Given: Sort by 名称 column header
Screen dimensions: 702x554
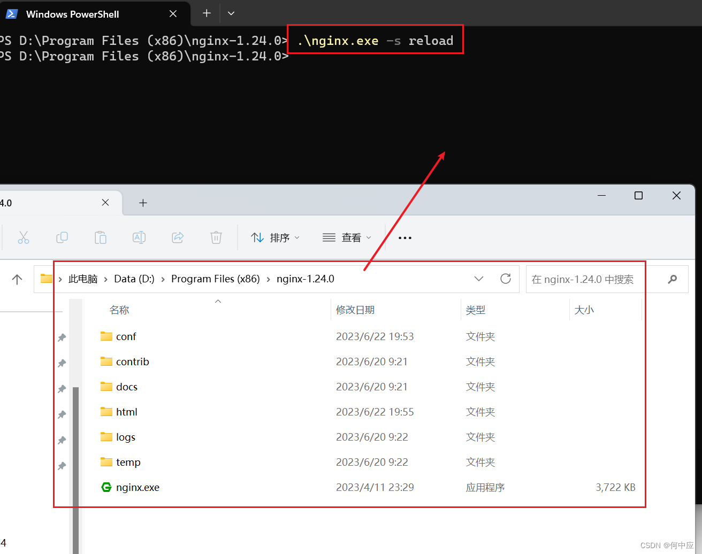Looking at the screenshot, I should [119, 310].
